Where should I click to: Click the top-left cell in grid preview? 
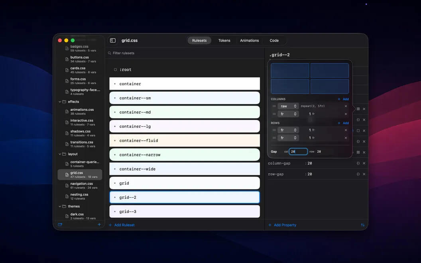(x=290, y=71)
